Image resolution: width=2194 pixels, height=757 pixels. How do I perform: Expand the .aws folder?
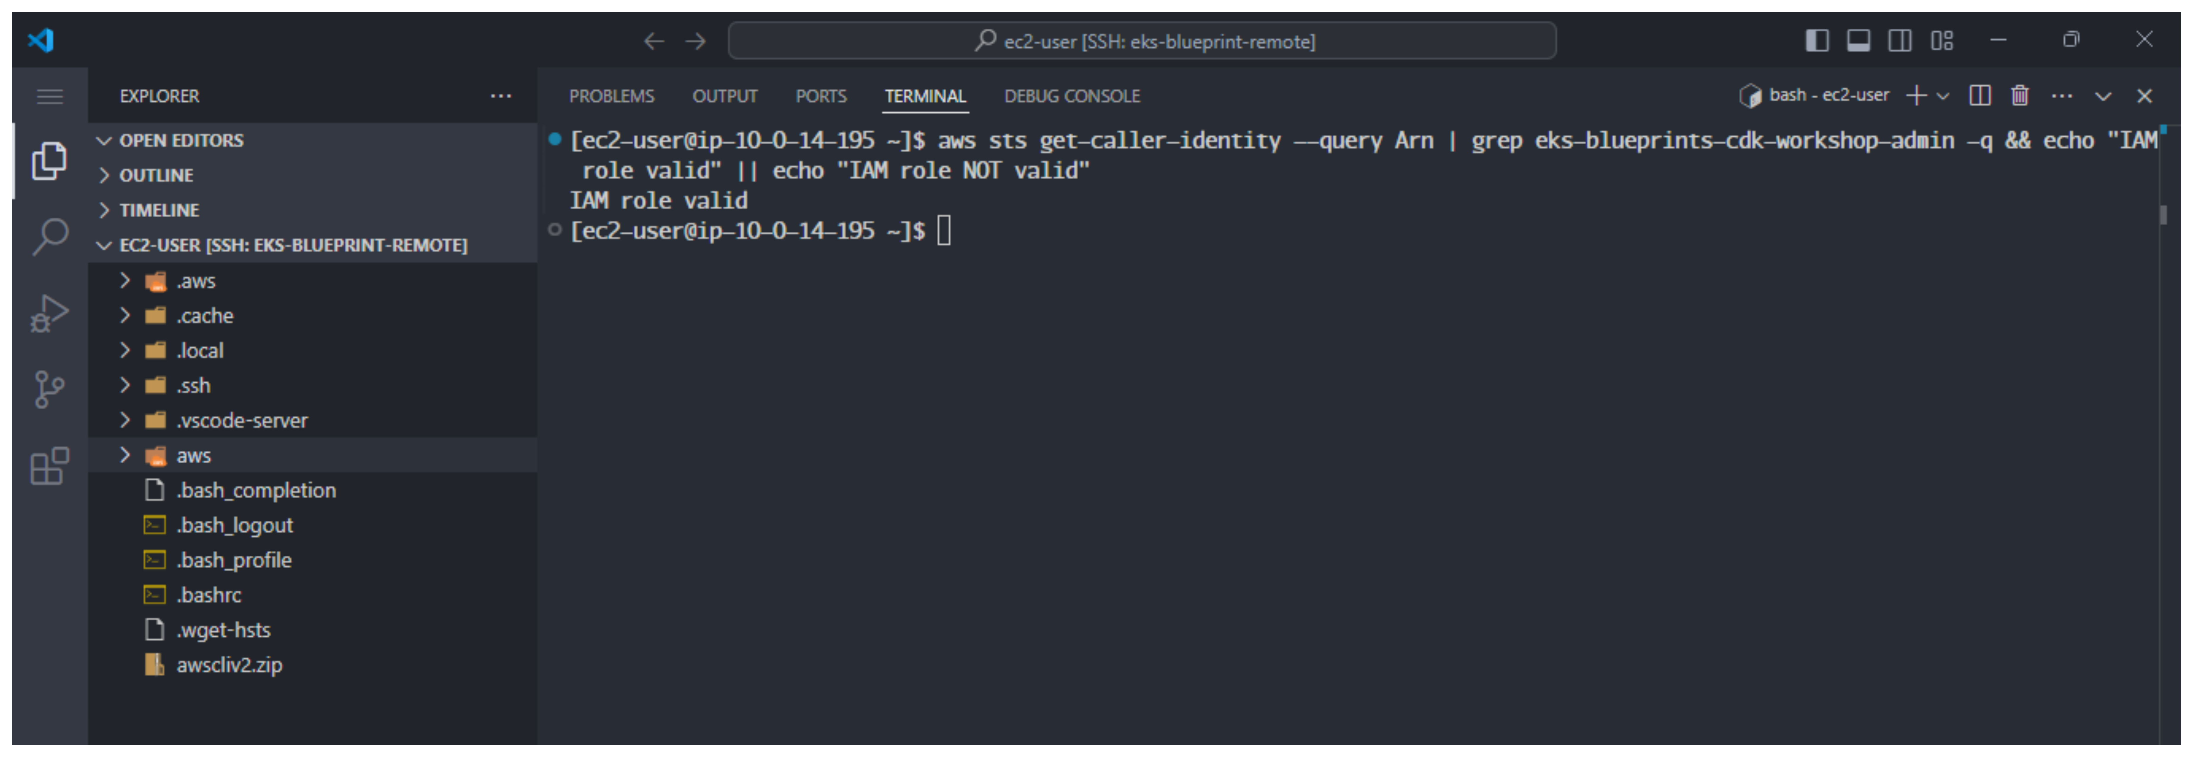[125, 281]
